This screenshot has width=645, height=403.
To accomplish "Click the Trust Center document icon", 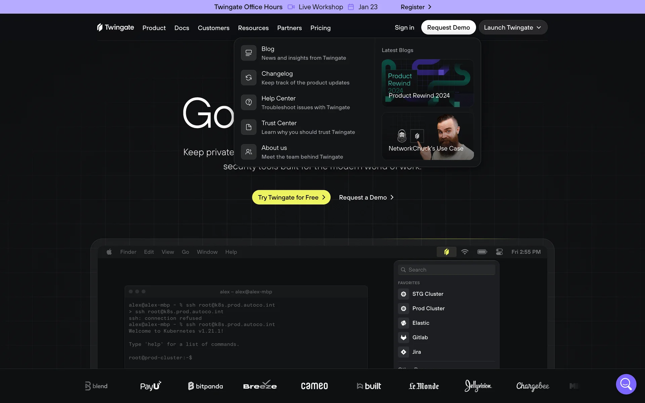I will 249,127.
